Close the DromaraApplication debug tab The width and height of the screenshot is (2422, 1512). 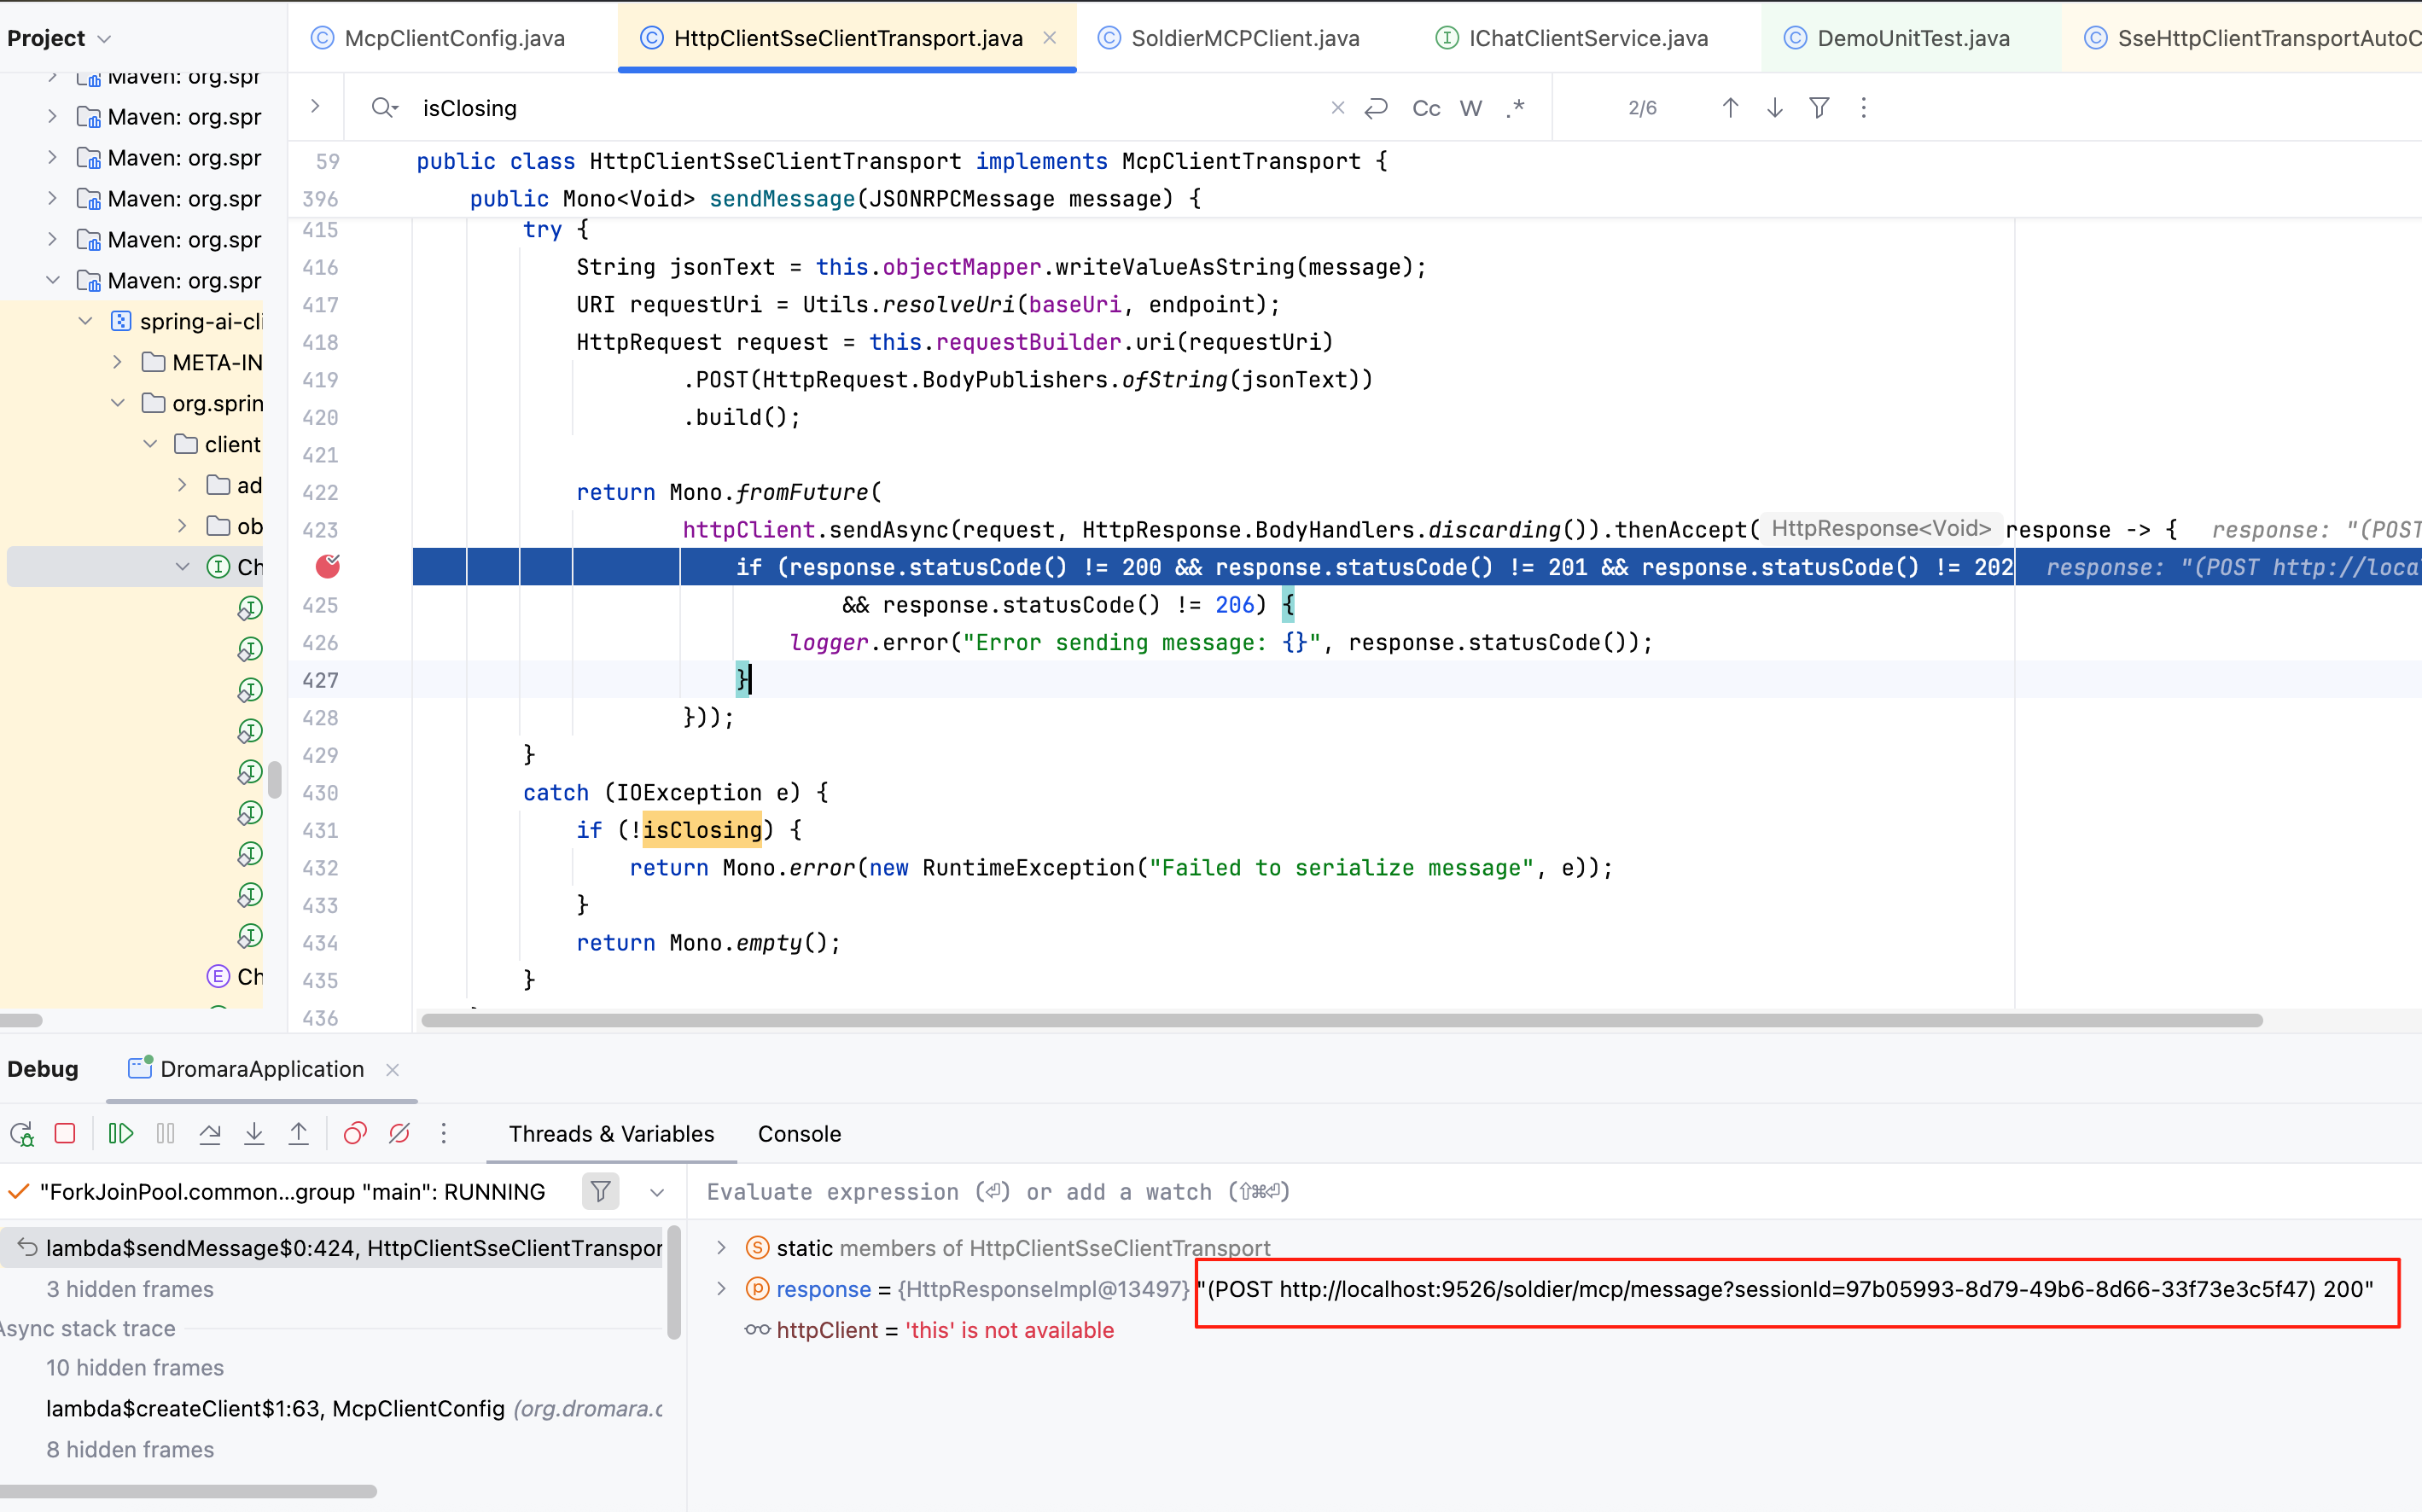pyautogui.click(x=393, y=1069)
